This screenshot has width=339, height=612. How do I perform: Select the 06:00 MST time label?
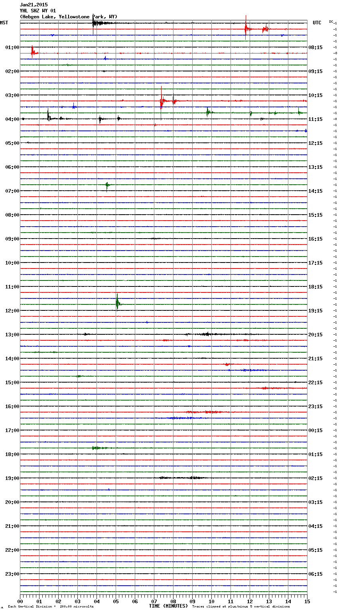[x=12, y=167]
